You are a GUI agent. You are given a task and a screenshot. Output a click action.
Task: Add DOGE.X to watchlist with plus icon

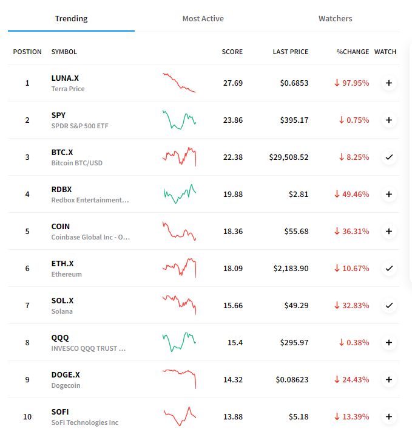[389, 380]
